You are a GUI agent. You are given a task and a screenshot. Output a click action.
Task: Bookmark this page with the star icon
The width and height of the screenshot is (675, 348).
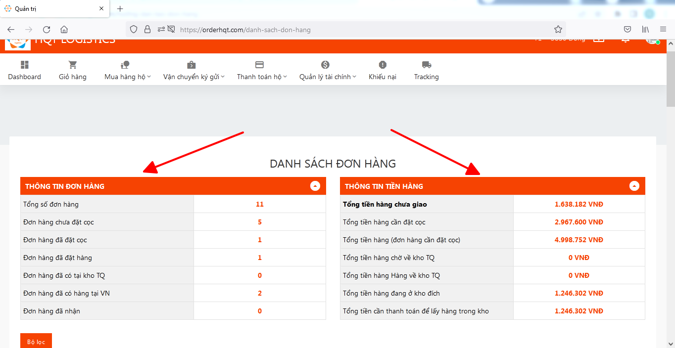pyautogui.click(x=558, y=30)
